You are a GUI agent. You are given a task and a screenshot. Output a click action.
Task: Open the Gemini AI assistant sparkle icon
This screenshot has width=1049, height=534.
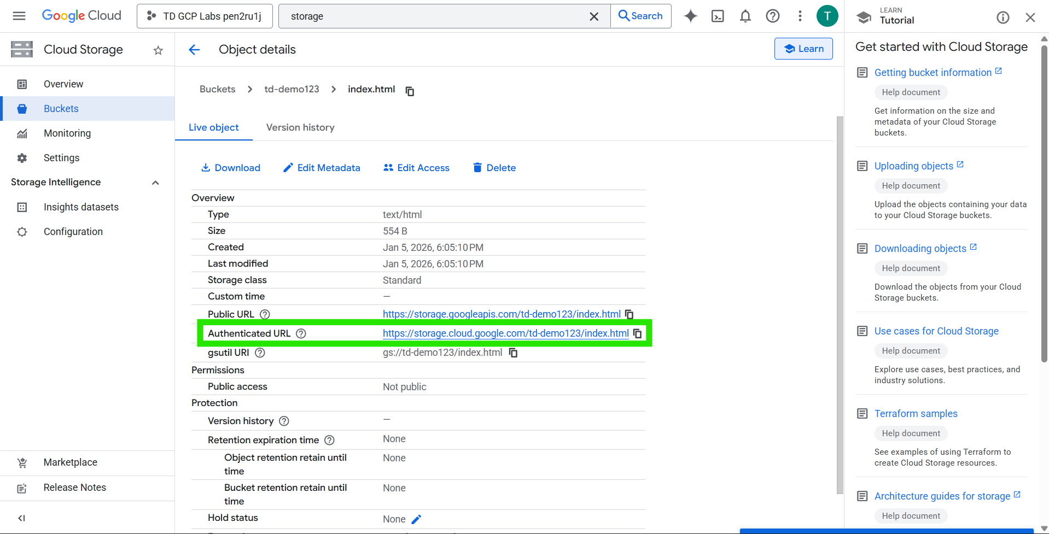click(691, 16)
